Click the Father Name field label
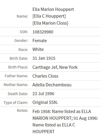 click(x=16, y=76)
